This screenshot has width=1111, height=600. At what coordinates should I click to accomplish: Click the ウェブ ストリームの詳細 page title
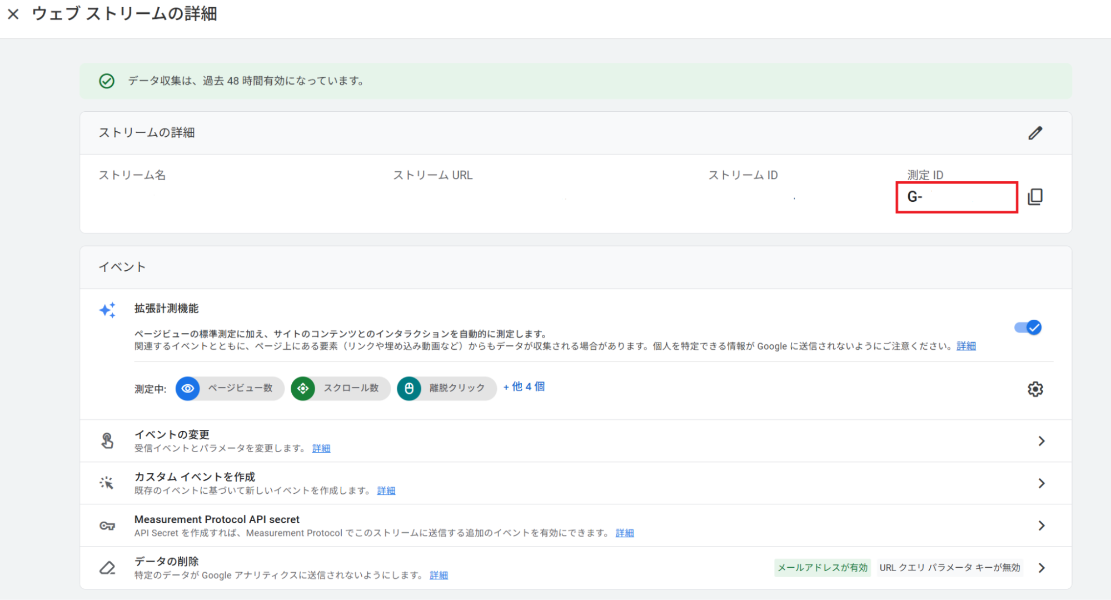124,14
